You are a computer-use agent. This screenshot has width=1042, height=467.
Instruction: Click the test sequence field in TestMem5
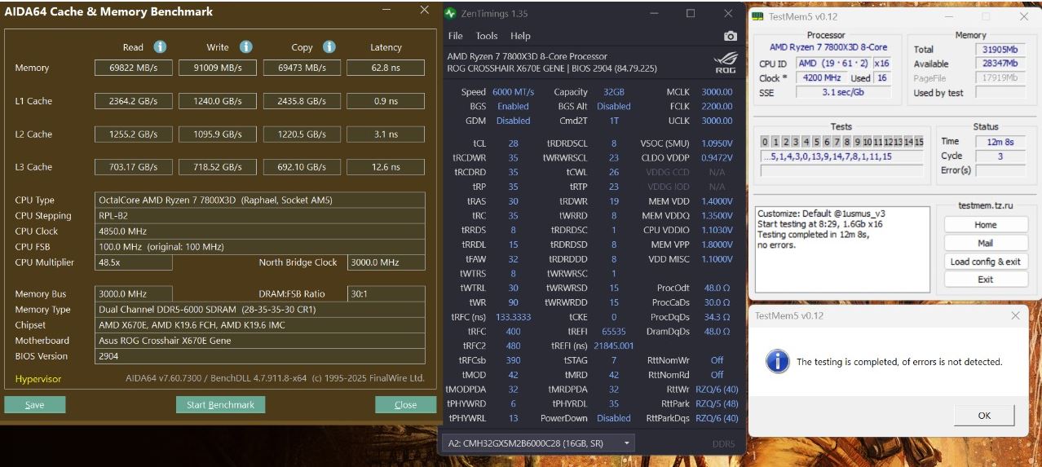coord(842,156)
